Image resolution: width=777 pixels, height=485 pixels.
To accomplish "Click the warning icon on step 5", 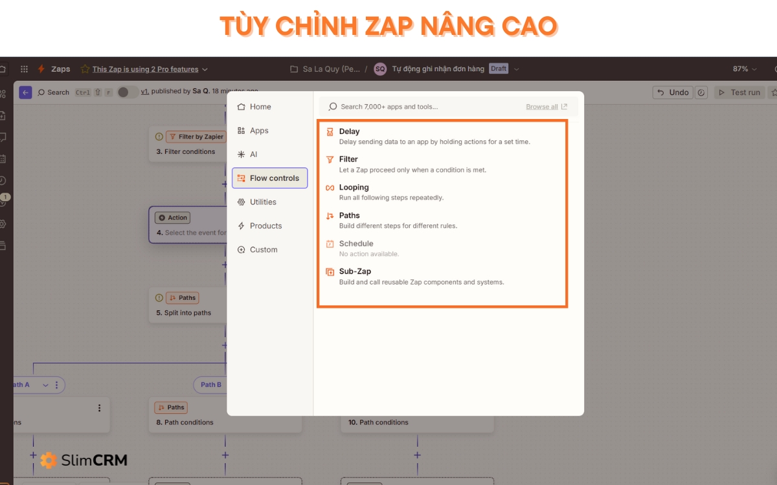I will (159, 298).
